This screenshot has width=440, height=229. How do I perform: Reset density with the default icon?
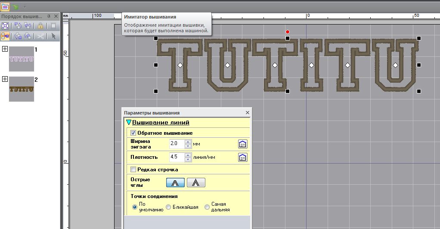tap(243, 158)
